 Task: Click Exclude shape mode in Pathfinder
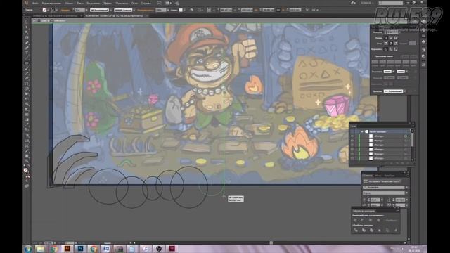378,220
